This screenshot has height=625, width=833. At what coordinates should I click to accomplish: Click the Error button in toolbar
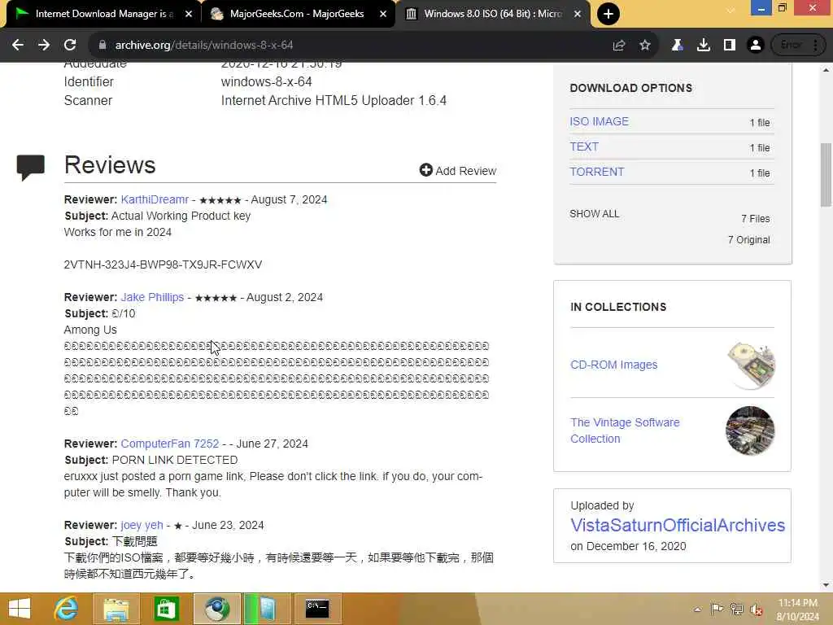tap(791, 46)
